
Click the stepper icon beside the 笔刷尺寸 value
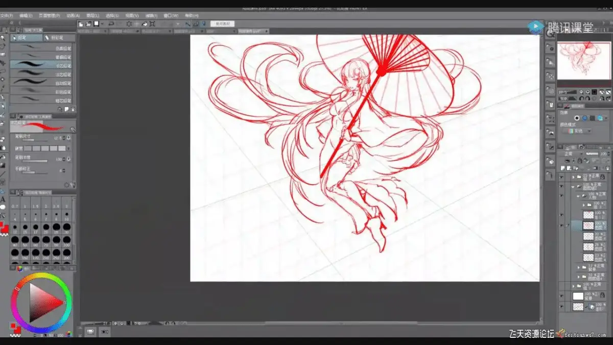coord(64,137)
